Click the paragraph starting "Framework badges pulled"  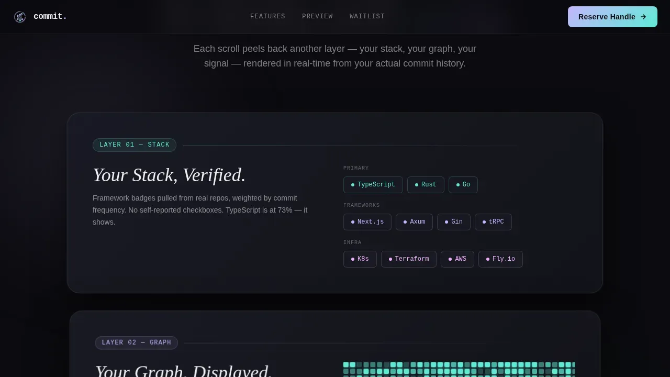point(200,210)
